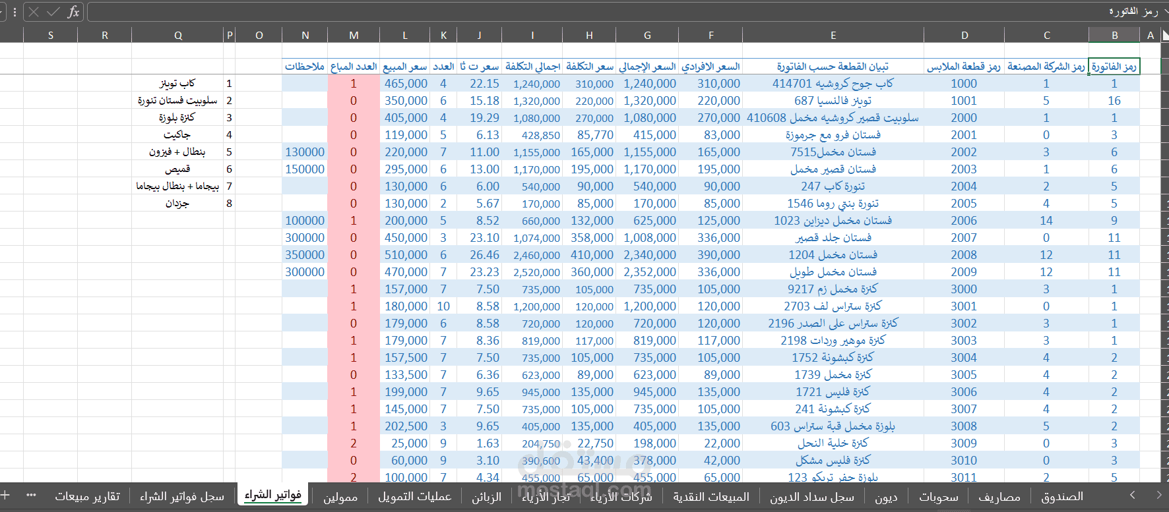Select column G header
Screen dimensions: 1169x512
pos(647,36)
